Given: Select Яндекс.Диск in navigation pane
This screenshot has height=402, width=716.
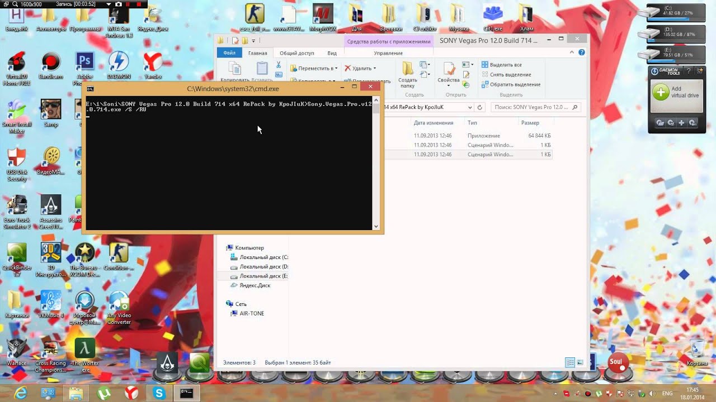Looking at the screenshot, I should point(251,285).
